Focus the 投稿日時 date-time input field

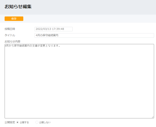click(54, 29)
